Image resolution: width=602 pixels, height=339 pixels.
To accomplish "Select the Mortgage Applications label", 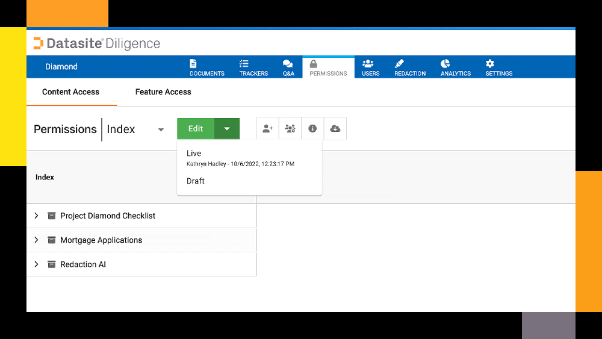I will click(x=101, y=240).
